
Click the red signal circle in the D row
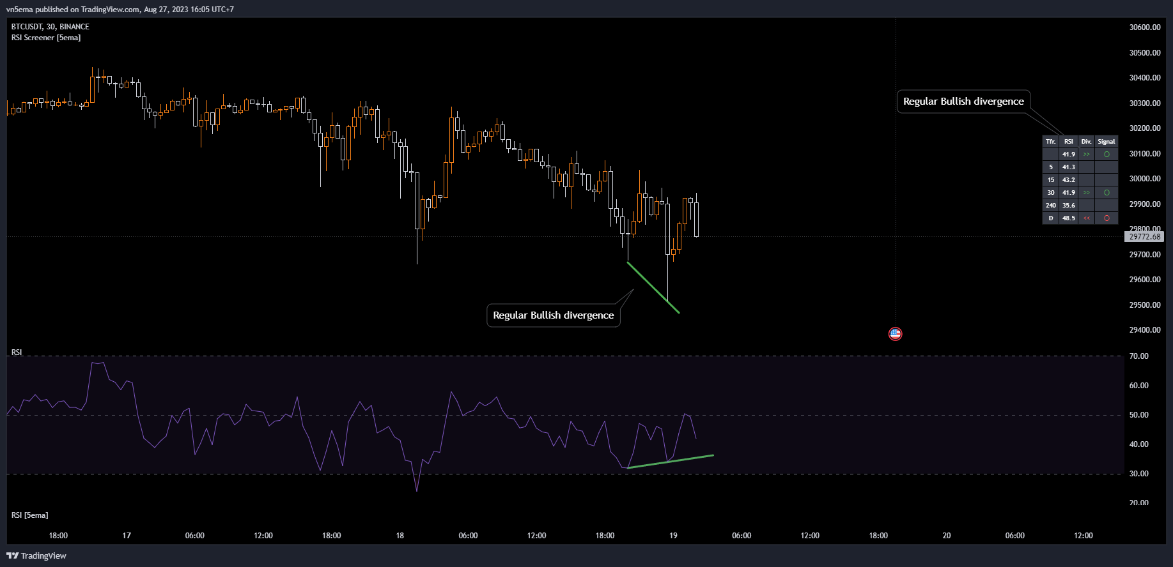(1107, 218)
